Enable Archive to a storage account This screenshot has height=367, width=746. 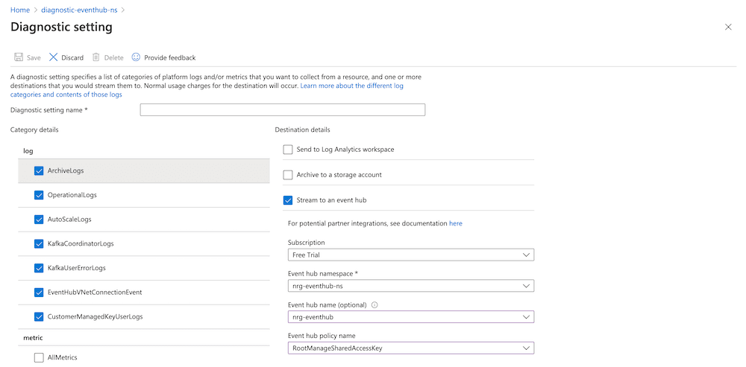point(288,175)
